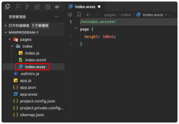This screenshot has height=124, width=179.
Task: Open project.private.config file in tree
Action: coord(42,108)
